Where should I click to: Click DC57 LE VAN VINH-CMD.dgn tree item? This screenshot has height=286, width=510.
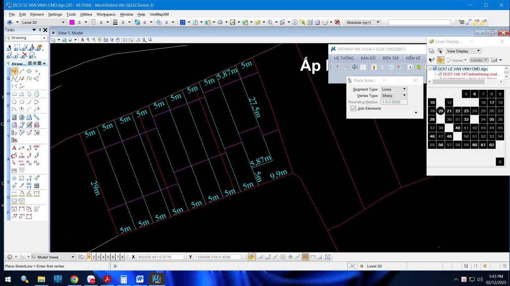click(x=462, y=69)
